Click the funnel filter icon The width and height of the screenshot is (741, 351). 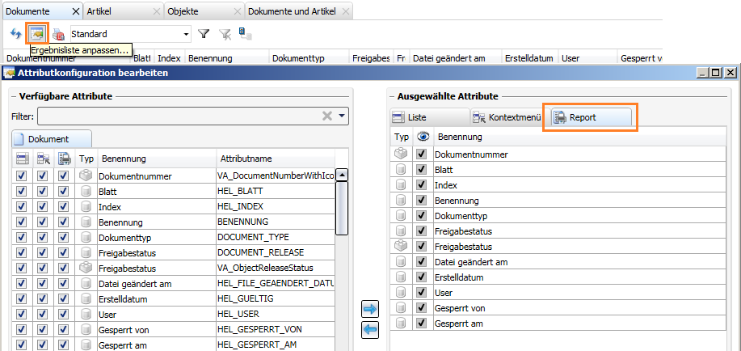204,34
